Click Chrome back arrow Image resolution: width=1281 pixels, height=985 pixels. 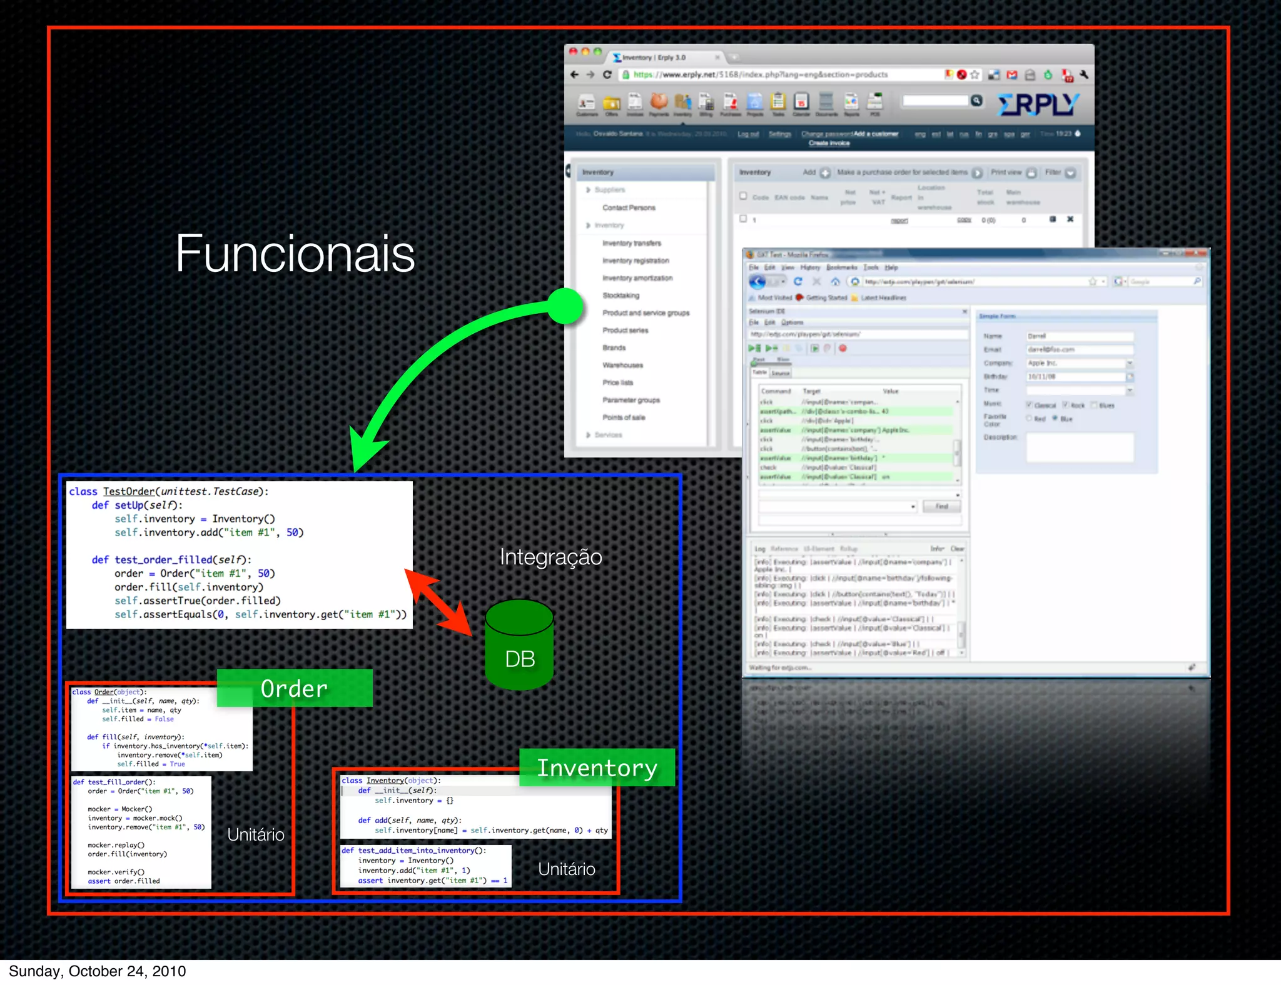[575, 74]
